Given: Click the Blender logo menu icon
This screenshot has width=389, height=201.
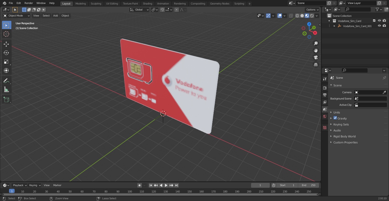Looking at the screenshot, I should click(x=4, y=3).
